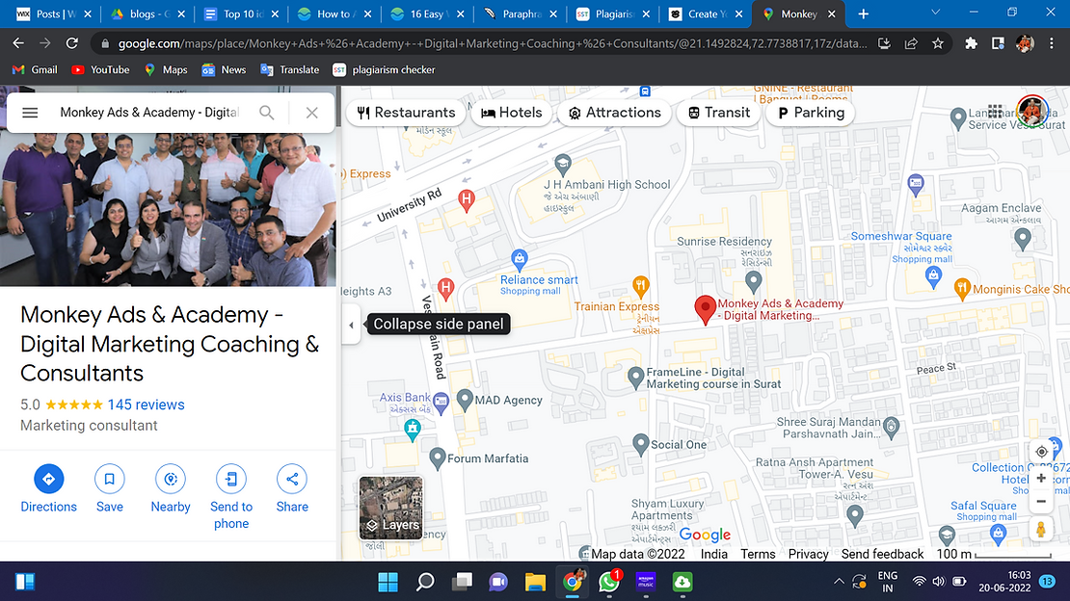Collapse the side panel arrow
This screenshot has height=601, width=1070.
point(351,325)
